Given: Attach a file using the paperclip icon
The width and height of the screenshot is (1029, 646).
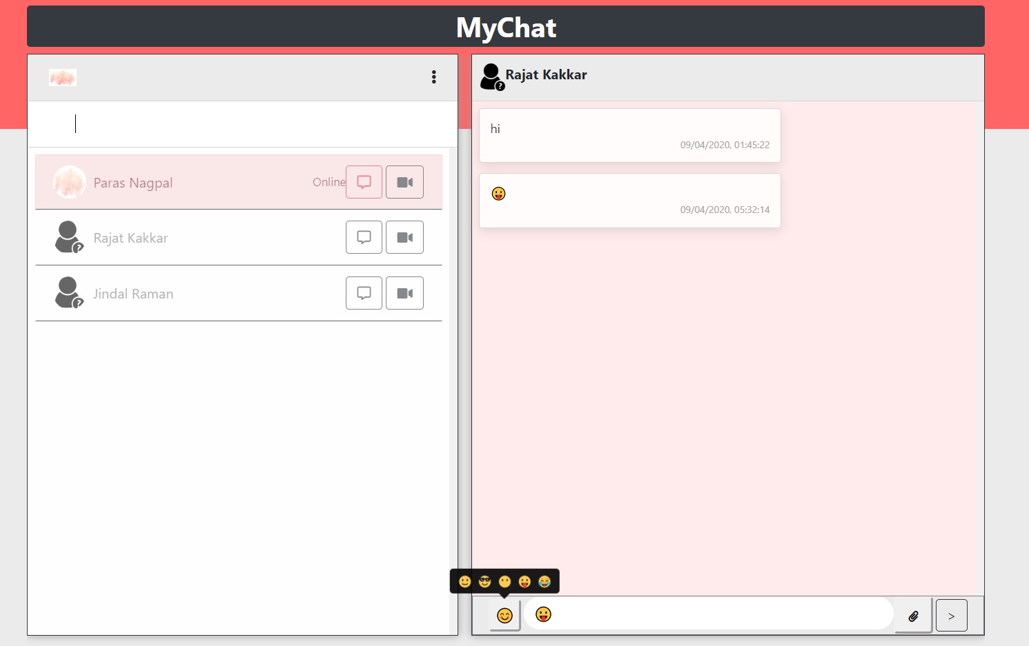Looking at the screenshot, I should point(913,616).
